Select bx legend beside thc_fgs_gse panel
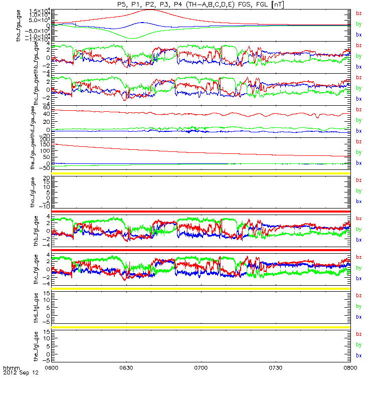This screenshot has width=376, height=401. point(359,99)
